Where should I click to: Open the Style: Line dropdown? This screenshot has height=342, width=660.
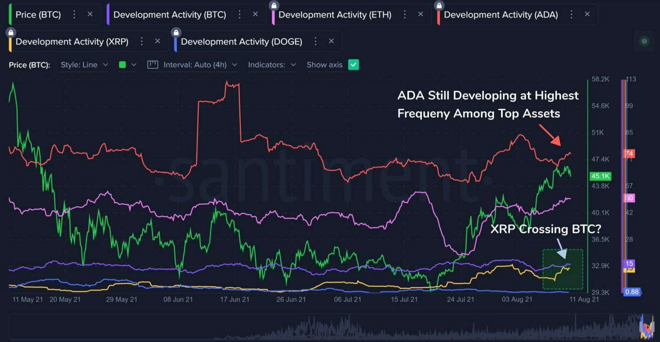pos(85,65)
